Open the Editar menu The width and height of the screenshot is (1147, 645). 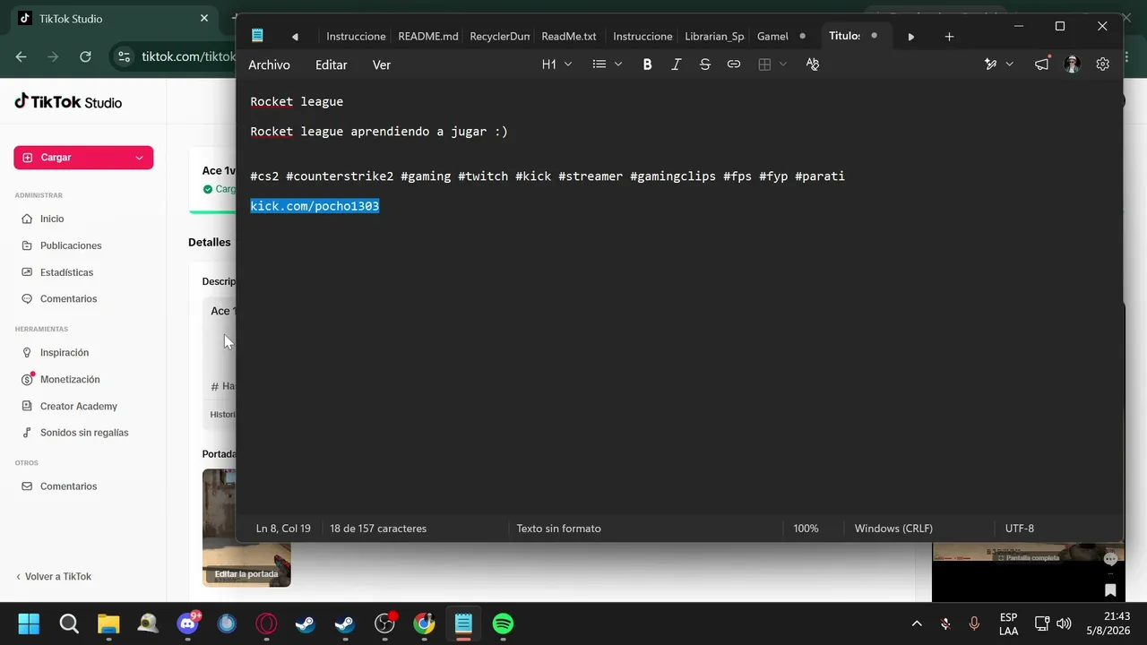332,64
